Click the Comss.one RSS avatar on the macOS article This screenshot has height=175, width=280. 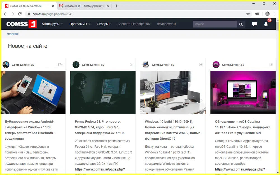(216, 65)
